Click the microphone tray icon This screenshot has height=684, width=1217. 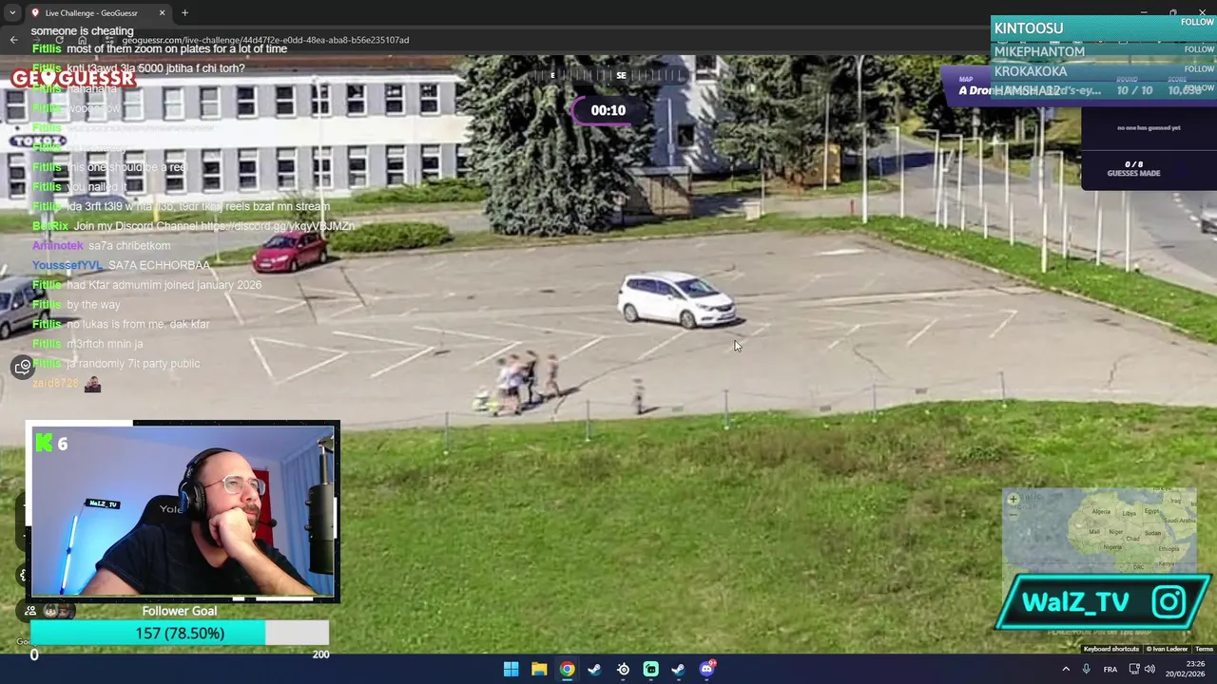[1086, 669]
